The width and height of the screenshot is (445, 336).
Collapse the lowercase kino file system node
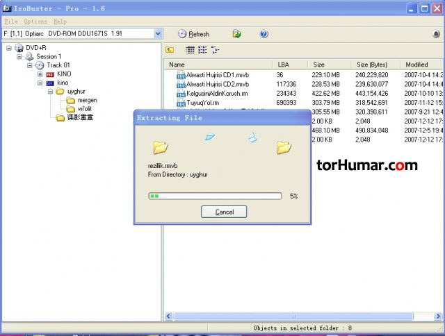point(40,83)
